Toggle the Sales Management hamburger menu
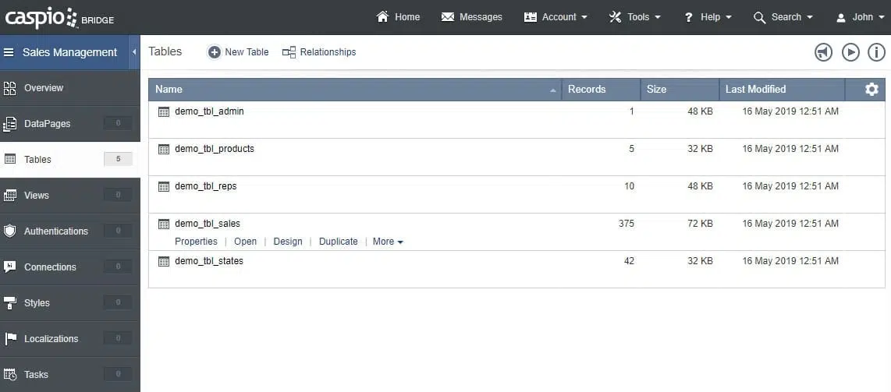Viewport: 891px width, 392px height. [x=9, y=52]
